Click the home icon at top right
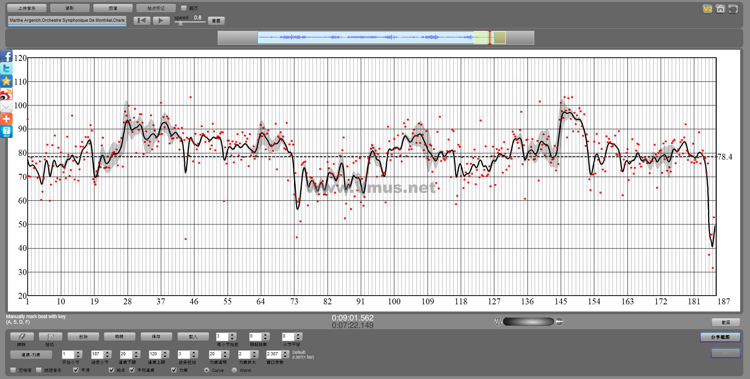 coord(720,9)
